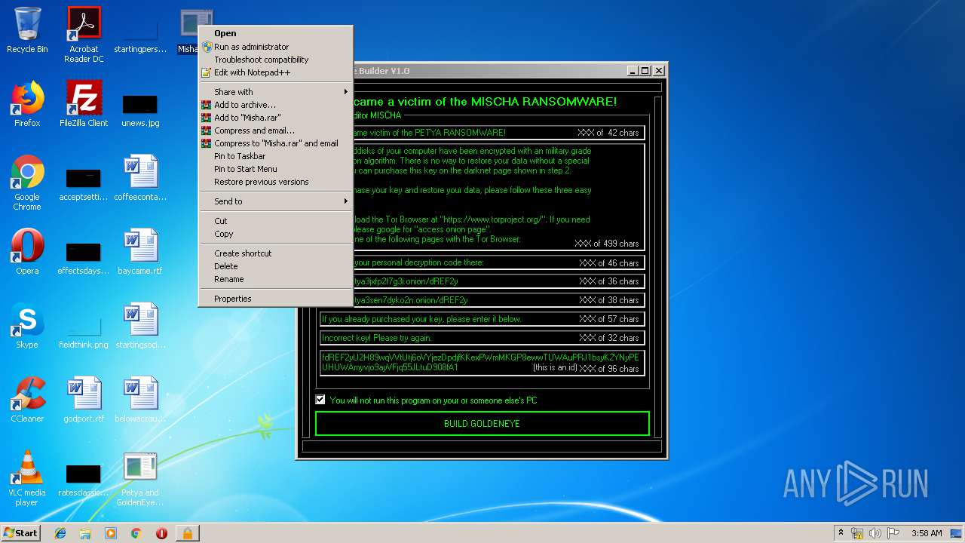Select coffeeconta... Word document icon

[x=140, y=178]
